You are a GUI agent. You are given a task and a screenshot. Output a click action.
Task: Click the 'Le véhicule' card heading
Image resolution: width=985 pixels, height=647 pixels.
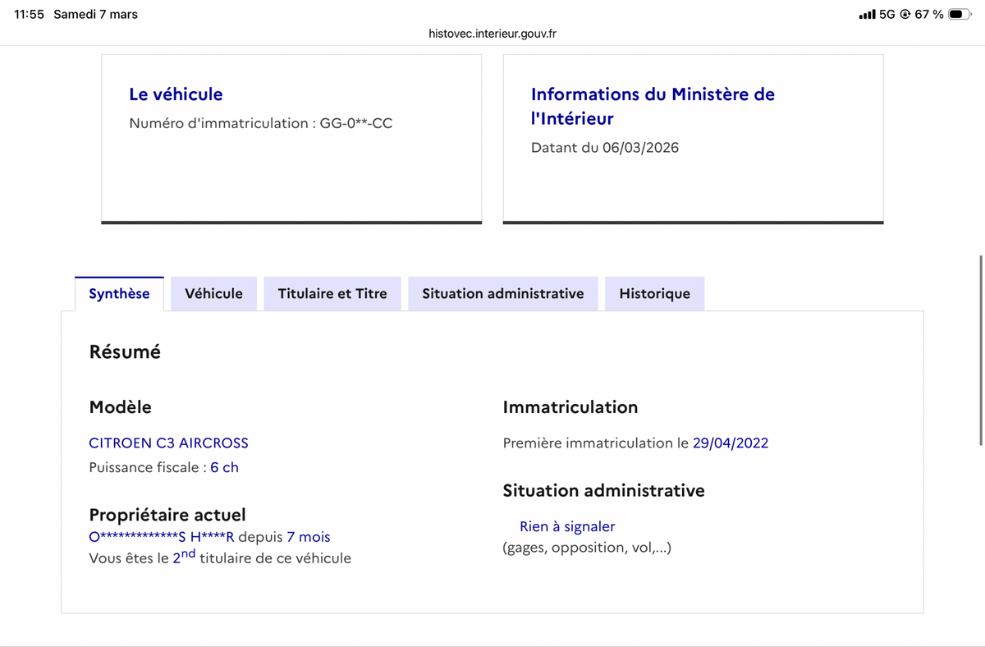pyautogui.click(x=176, y=94)
